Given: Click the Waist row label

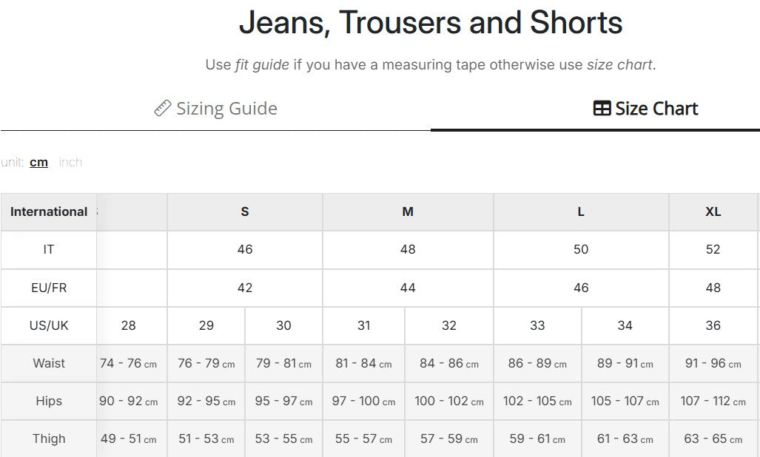Looking at the screenshot, I should (x=48, y=363).
